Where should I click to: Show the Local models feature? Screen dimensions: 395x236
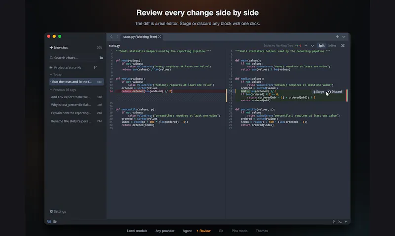click(137, 231)
